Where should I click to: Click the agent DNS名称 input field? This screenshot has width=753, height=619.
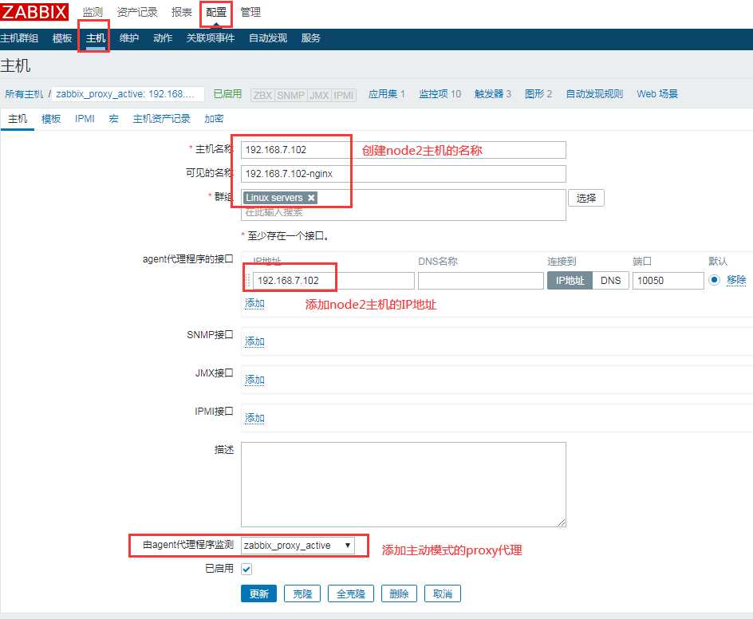pyautogui.click(x=481, y=281)
